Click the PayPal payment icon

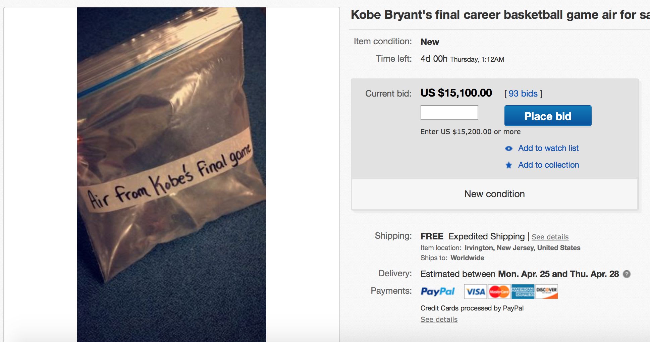click(437, 291)
